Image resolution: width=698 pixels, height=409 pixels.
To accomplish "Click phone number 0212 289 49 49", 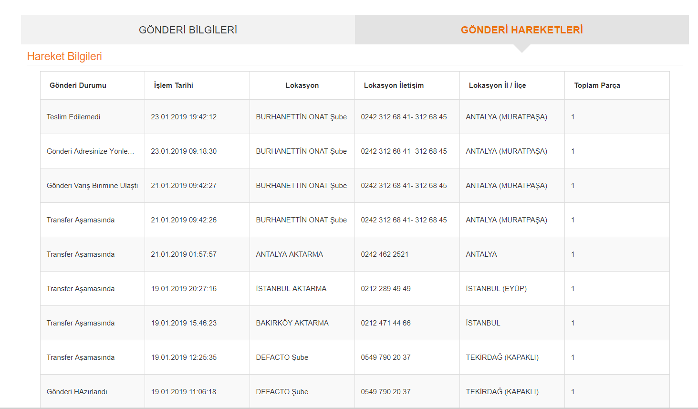I will [x=385, y=289].
